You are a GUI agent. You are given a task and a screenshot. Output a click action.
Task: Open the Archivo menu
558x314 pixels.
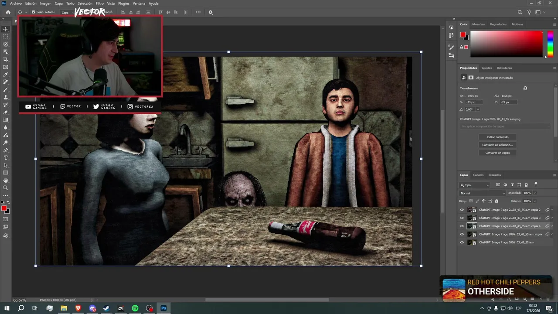(16, 3)
